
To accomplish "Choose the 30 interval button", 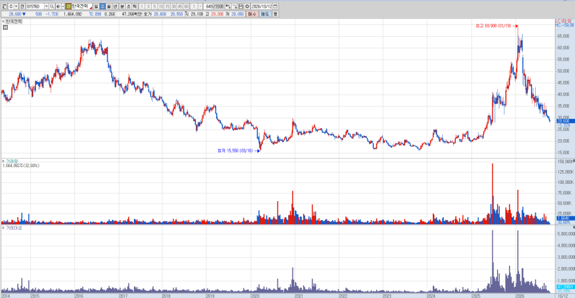I will coord(173,7).
